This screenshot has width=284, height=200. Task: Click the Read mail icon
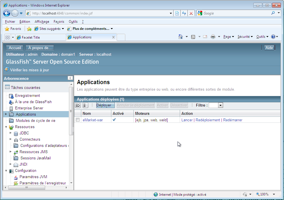coord(205,37)
